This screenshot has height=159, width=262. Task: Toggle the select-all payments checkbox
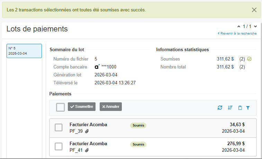pos(60,107)
